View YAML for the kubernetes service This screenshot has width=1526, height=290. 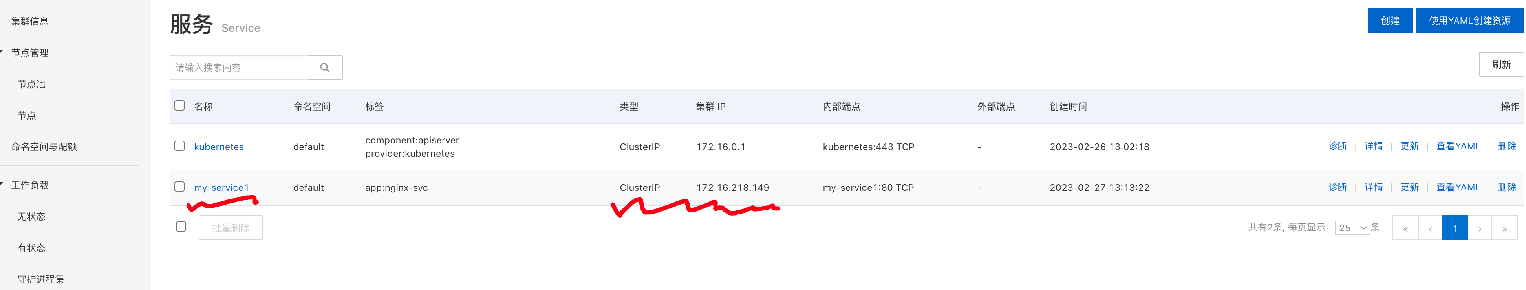click(1458, 146)
